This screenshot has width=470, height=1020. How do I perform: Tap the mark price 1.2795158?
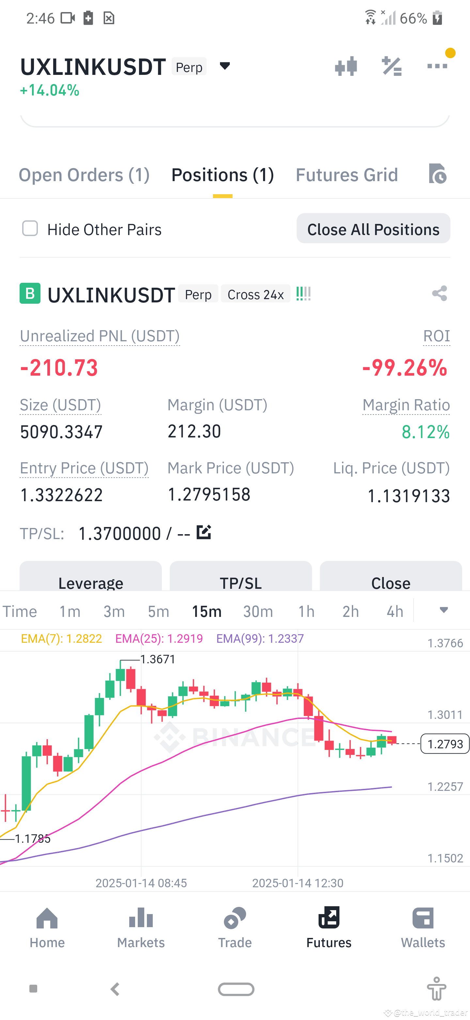pos(209,495)
